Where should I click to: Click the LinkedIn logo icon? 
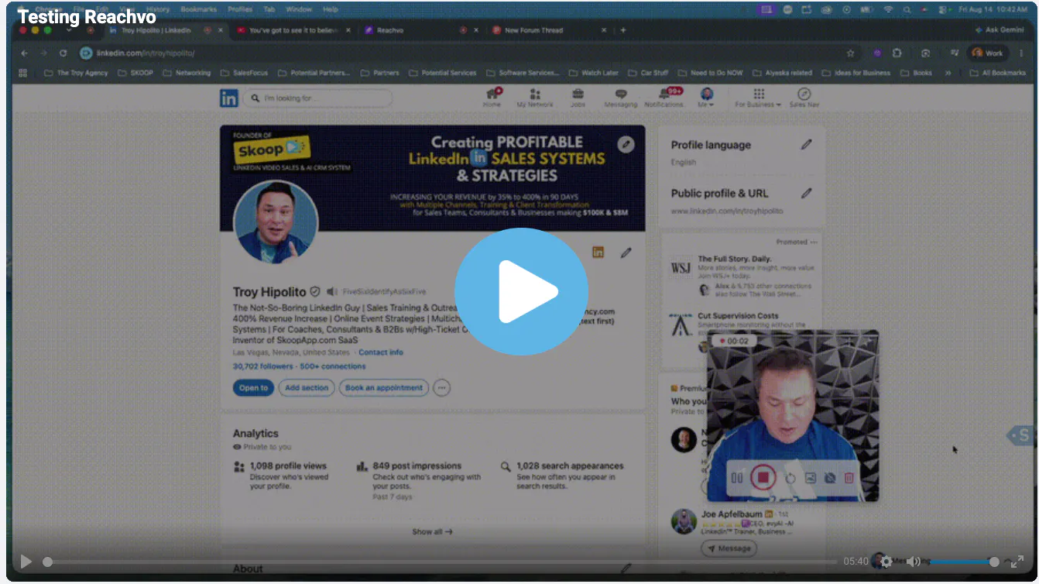[229, 98]
